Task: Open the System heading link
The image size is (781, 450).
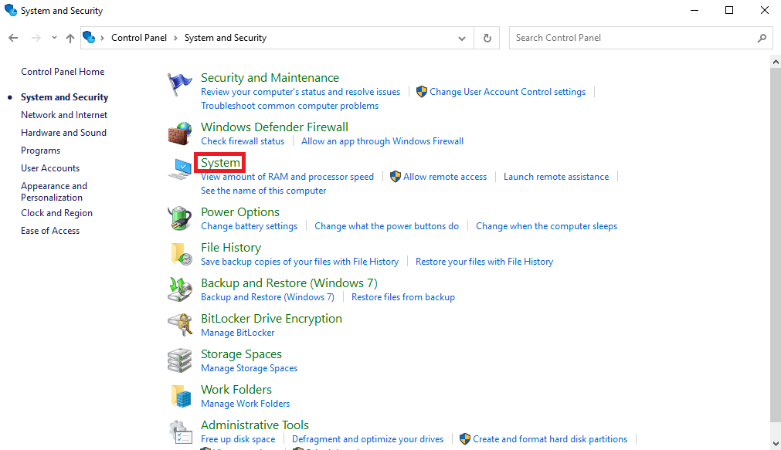Action: coord(220,163)
